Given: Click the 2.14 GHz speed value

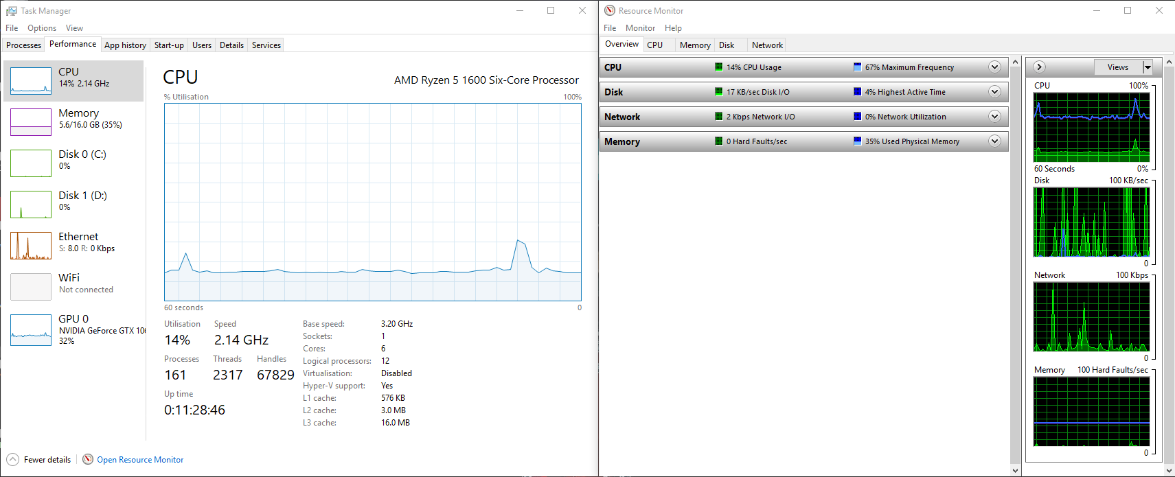Looking at the screenshot, I should [241, 340].
